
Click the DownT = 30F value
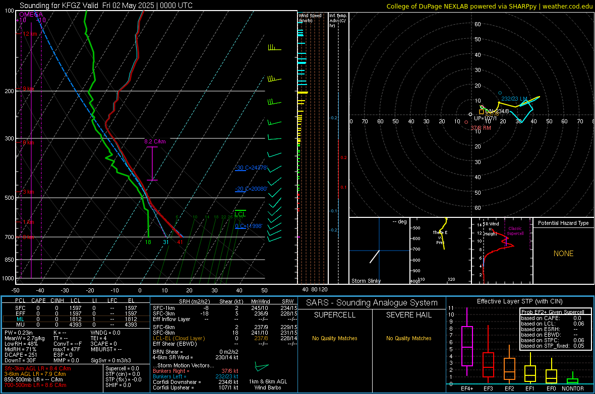tap(20, 361)
